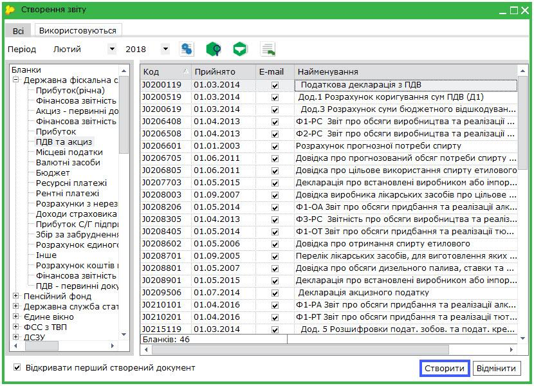
Task: Close the Створення звіту dialog
Action: click(x=525, y=10)
